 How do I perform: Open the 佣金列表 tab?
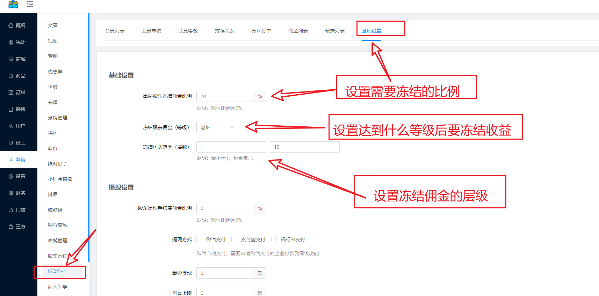(x=298, y=31)
